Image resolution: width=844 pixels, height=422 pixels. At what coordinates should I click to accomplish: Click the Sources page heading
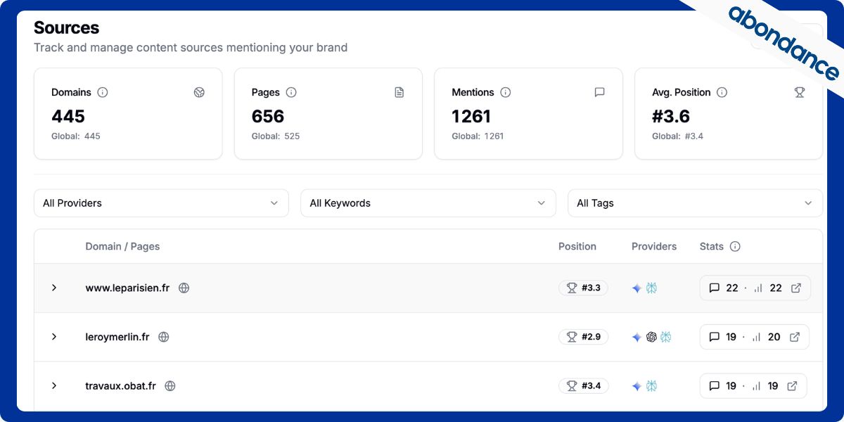tap(66, 27)
